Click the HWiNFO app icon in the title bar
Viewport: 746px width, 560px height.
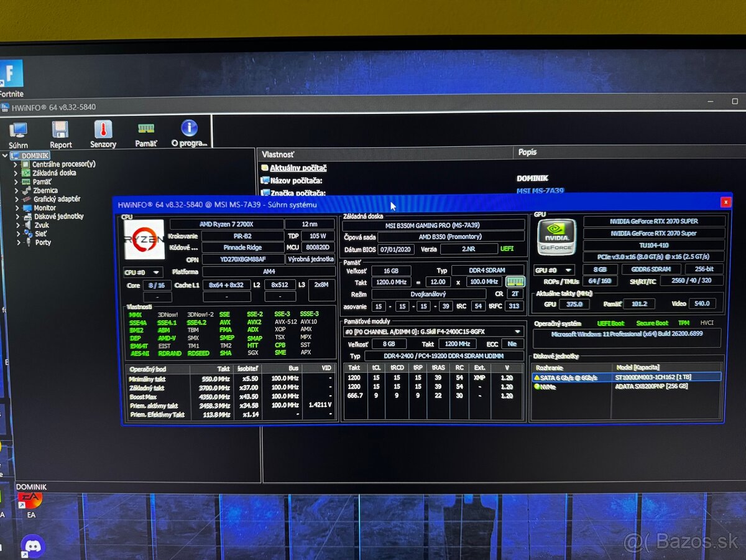point(5,107)
